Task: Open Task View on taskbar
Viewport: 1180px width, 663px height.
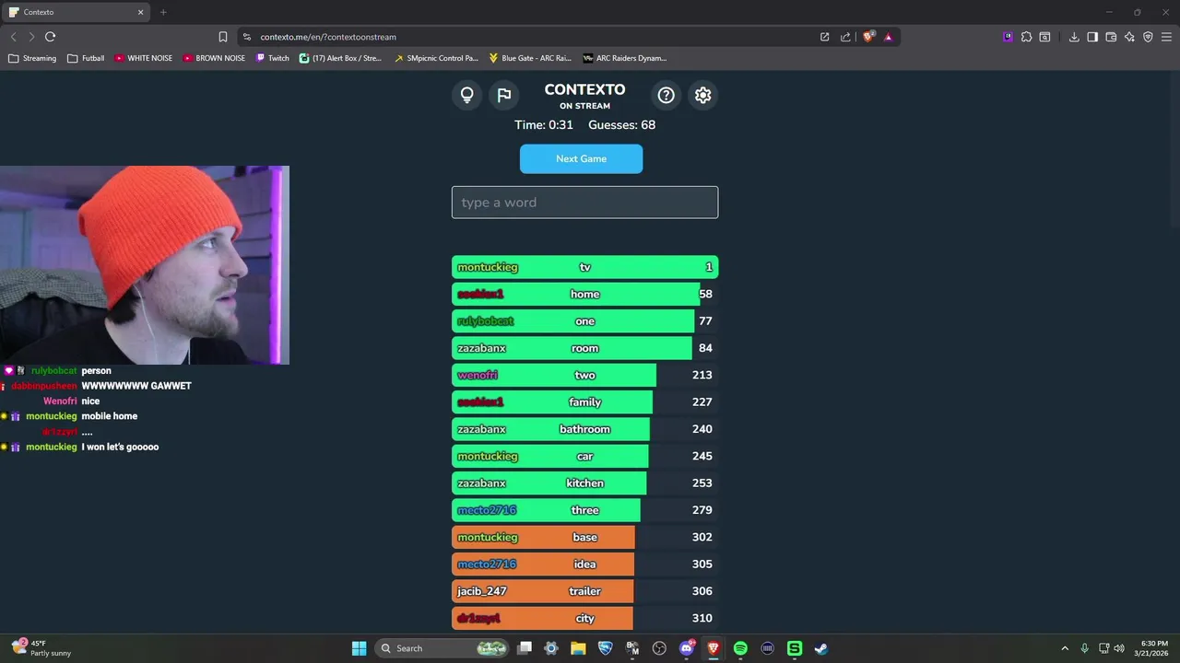Action: pos(525,648)
